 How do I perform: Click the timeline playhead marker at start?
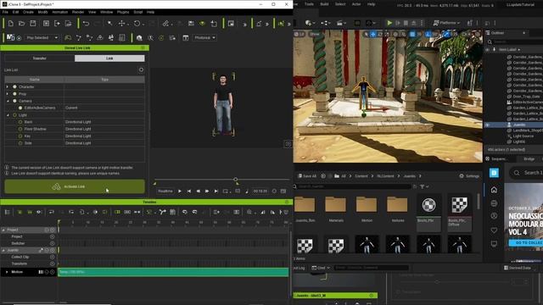pos(59,221)
